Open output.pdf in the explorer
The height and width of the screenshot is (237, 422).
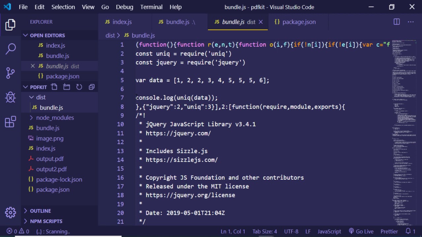click(x=50, y=159)
